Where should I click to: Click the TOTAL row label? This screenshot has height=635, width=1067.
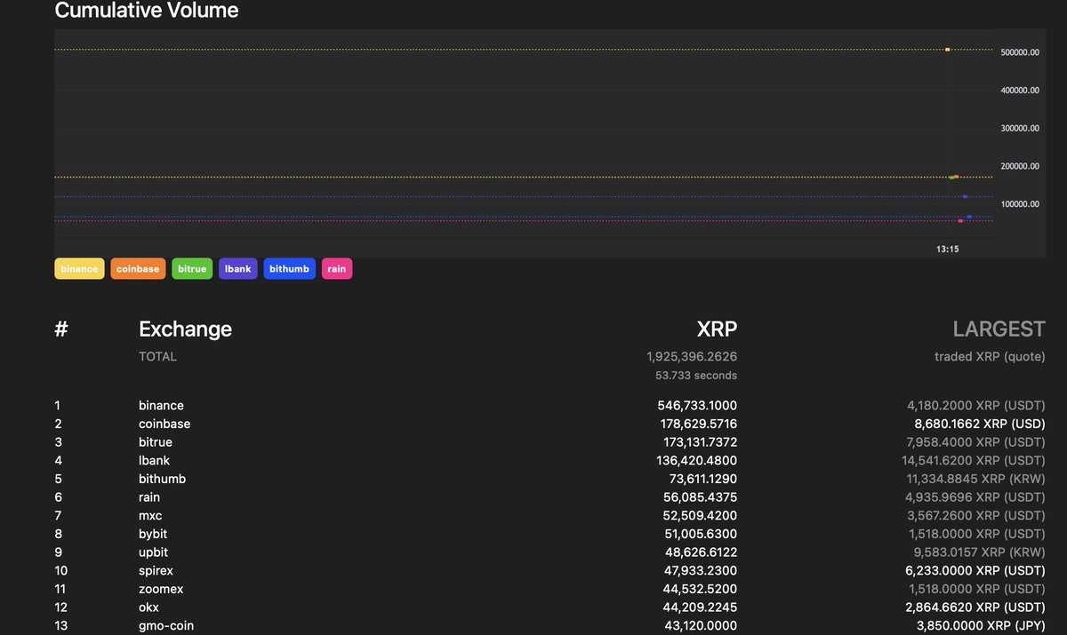click(x=157, y=356)
